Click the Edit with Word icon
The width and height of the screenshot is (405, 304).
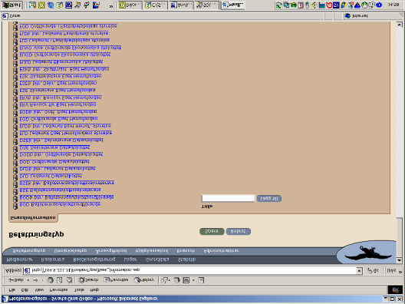click(186, 280)
